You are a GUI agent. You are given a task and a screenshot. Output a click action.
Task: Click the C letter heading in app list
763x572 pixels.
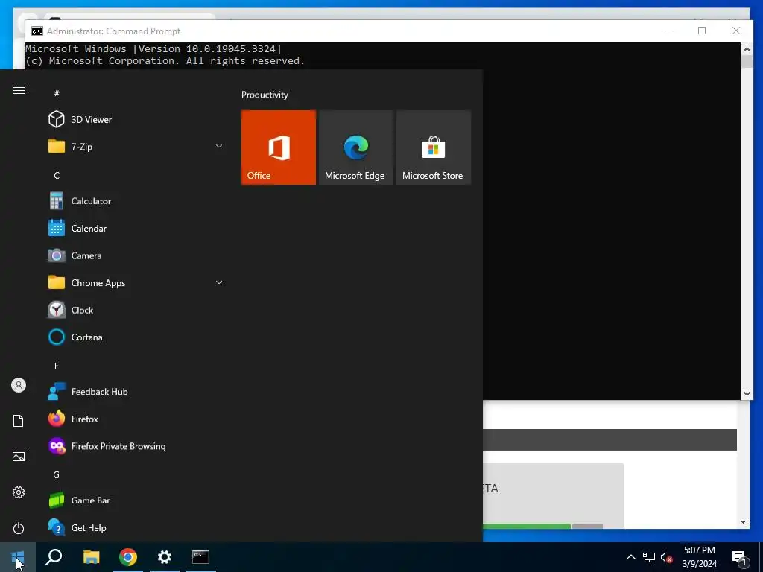(57, 175)
